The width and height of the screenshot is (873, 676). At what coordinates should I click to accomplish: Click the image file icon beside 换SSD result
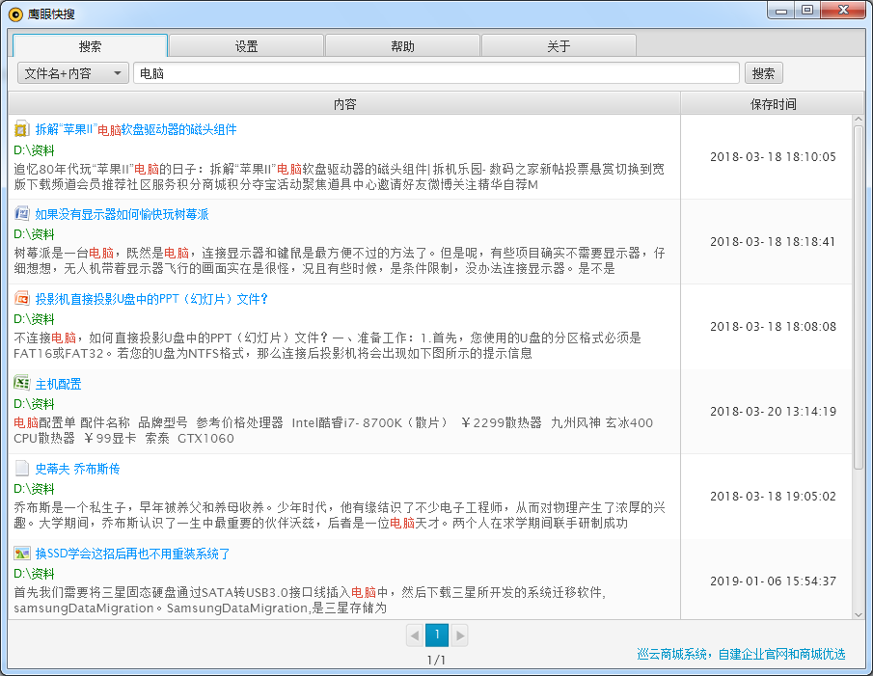[22, 554]
